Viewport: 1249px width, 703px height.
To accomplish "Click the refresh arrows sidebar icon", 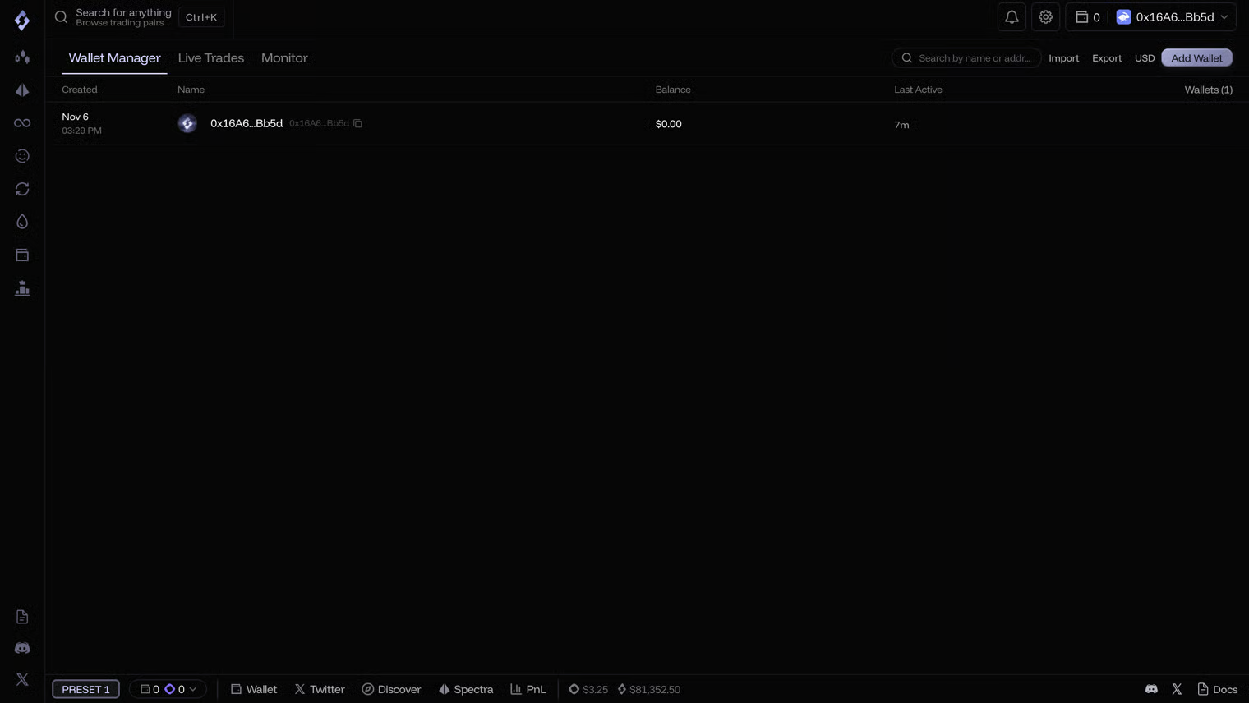I will coord(22,189).
